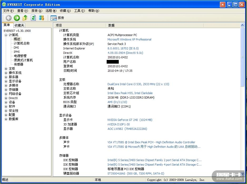Open the ST3500418AS hard drive link
The width and height of the screenshot is (247, 184).
(x=136, y=173)
